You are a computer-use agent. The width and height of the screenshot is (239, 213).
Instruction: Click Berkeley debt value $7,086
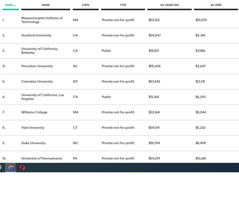coord(200,51)
